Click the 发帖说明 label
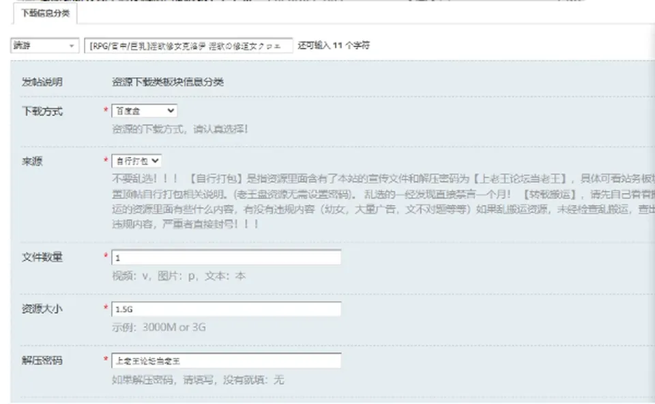The height and width of the screenshot is (404, 655). click(42, 82)
